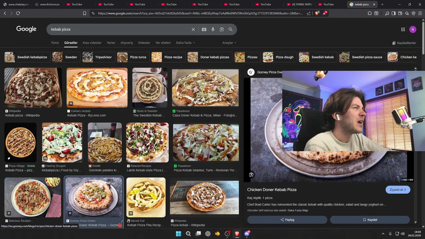Switch to the 'Tümü' results tab
Image resolution: width=425 pixels, height=239 pixels.
click(55, 43)
